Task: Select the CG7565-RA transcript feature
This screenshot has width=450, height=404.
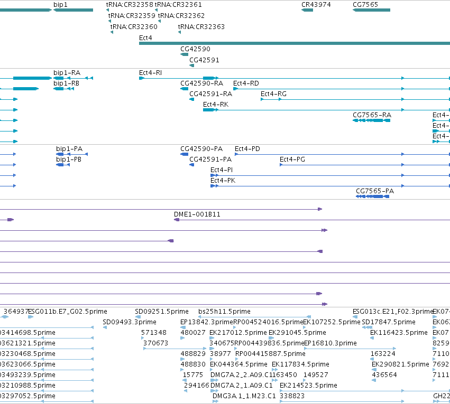Action: [x=371, y=120]
